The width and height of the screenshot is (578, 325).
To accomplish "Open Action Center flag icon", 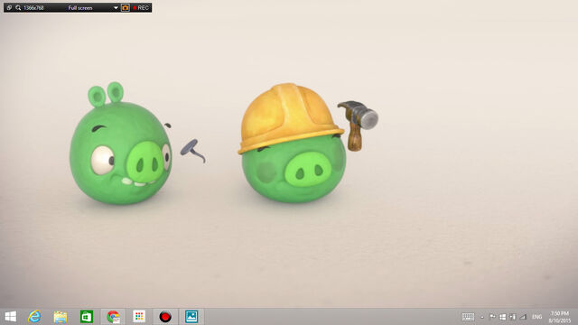I will pos(492,317).
